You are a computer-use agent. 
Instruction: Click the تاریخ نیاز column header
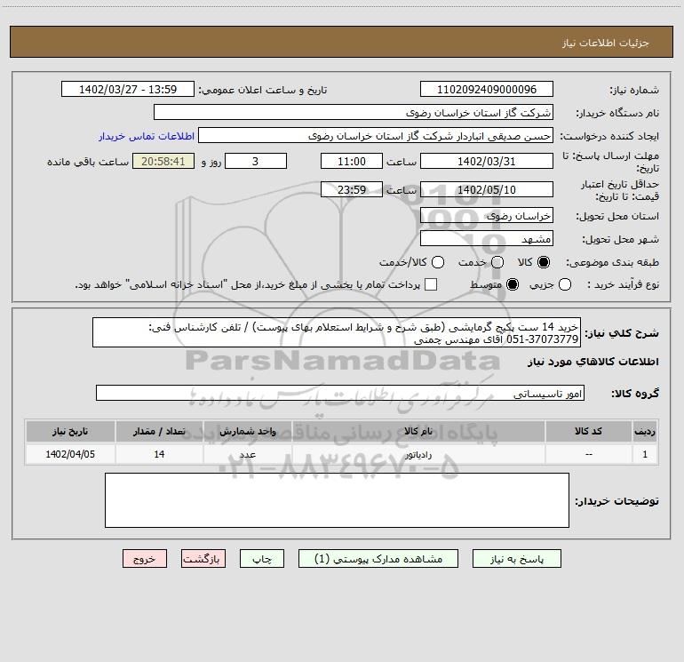coord(70,431)
